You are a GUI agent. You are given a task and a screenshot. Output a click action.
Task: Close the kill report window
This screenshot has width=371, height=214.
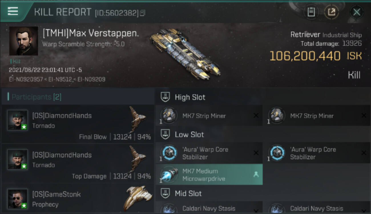tap(356, 12)
